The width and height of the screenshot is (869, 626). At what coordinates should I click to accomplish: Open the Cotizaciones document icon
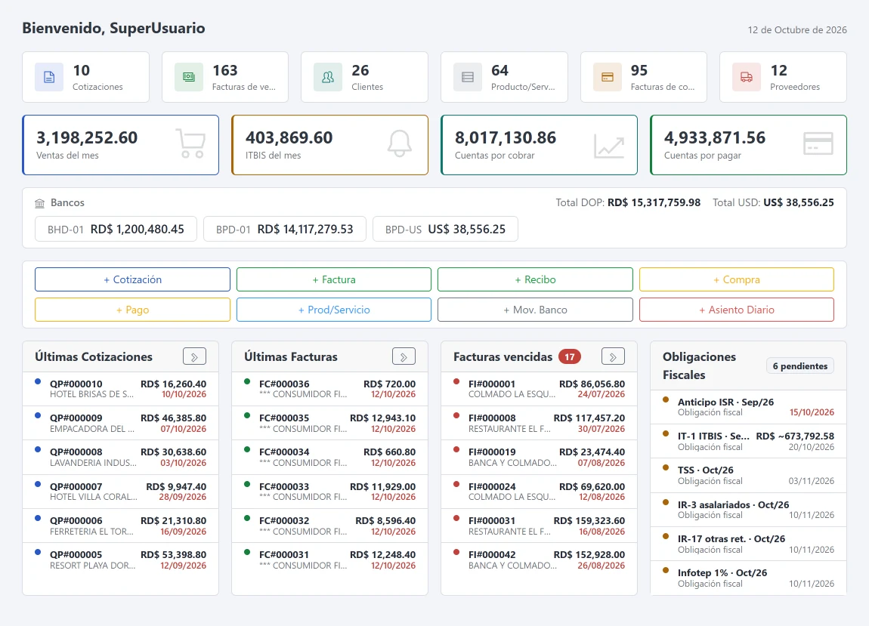pyautogui.click(x=49, y=77)
